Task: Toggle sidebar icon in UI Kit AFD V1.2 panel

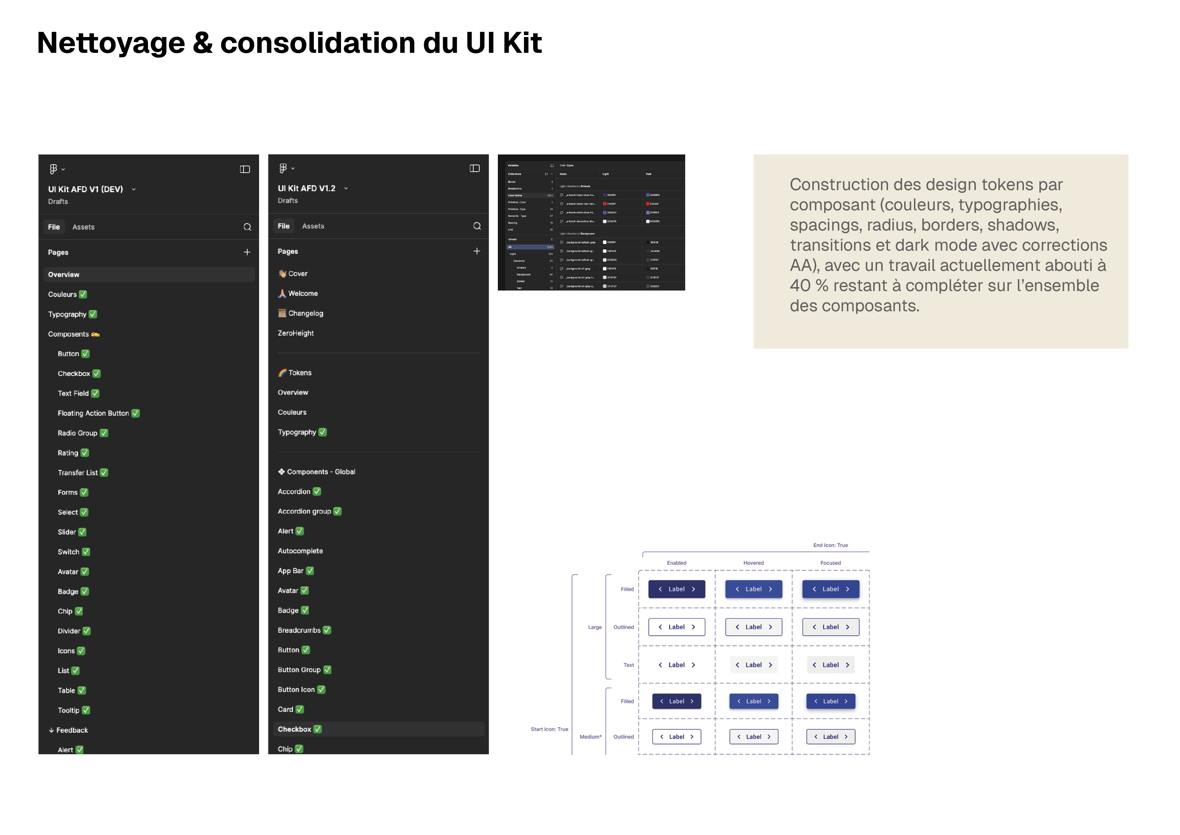Action: 474,168
